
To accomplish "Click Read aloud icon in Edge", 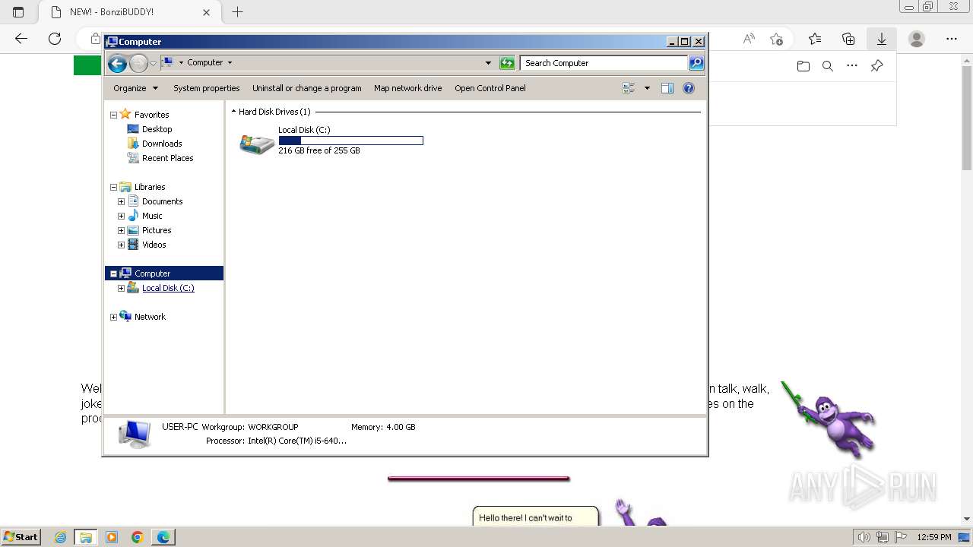I will click(749, 39).
